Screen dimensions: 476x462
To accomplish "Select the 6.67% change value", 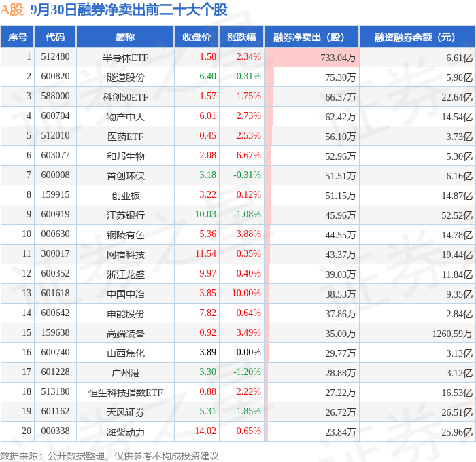I will tap(248, 156).
